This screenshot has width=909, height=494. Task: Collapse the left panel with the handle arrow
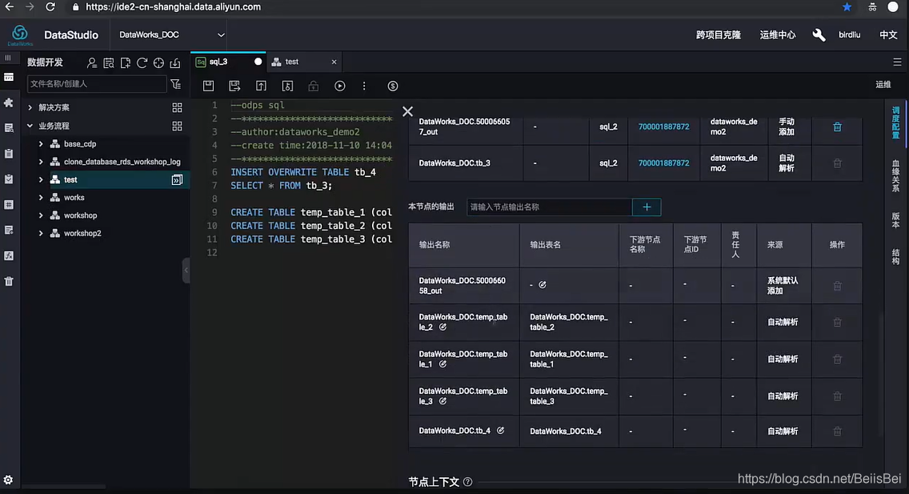186,270
